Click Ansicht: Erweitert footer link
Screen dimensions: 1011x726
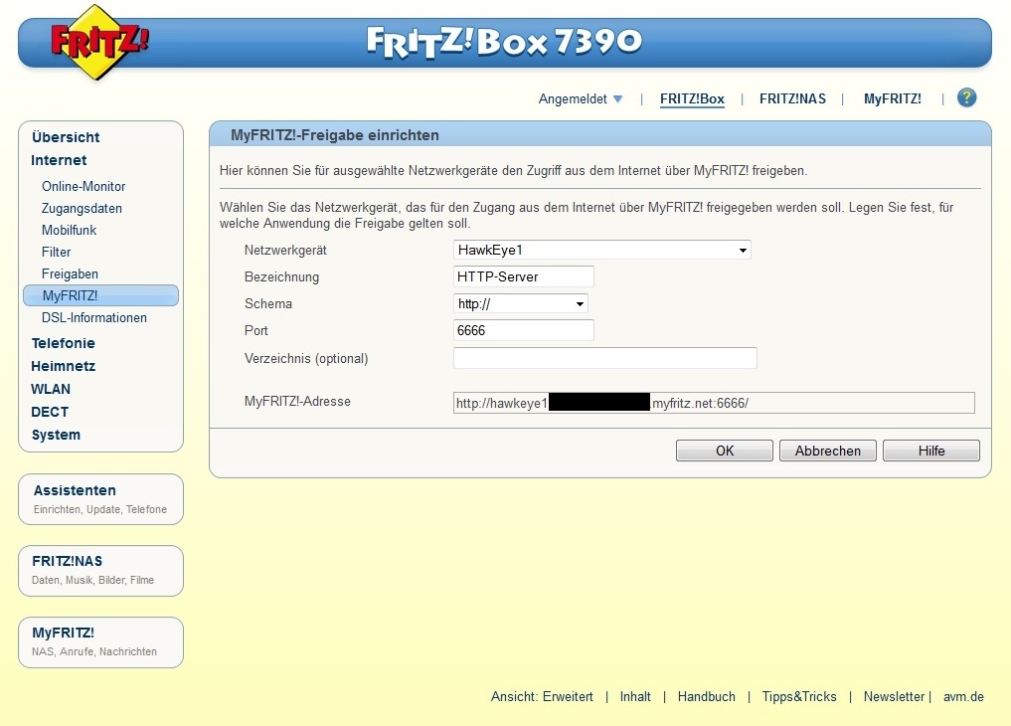pyautogui.click(x=542, y=696)
